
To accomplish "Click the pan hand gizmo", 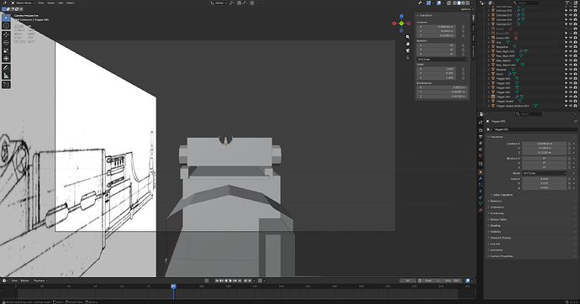I will point(408,44).
